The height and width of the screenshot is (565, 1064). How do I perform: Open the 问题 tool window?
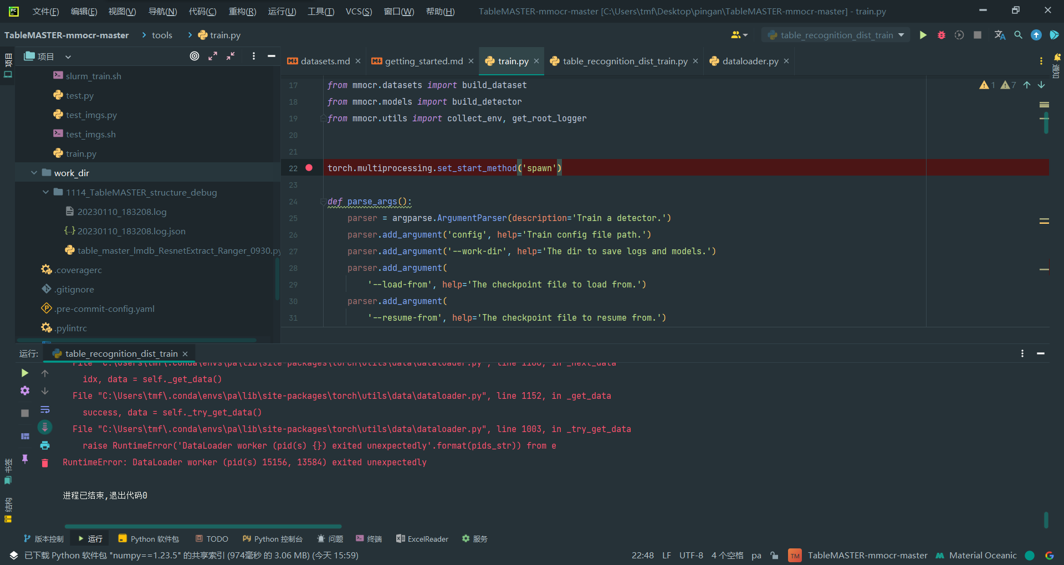point(330,539)
